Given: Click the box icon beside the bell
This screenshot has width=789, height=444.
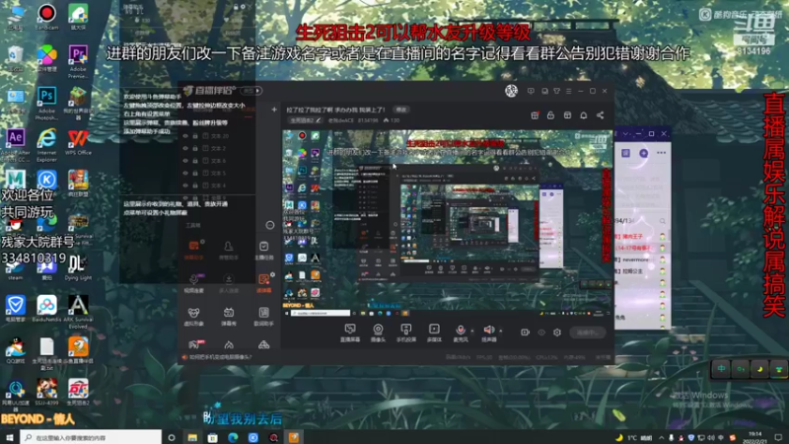Looking at the screenshot, I should tap(567, 115).
